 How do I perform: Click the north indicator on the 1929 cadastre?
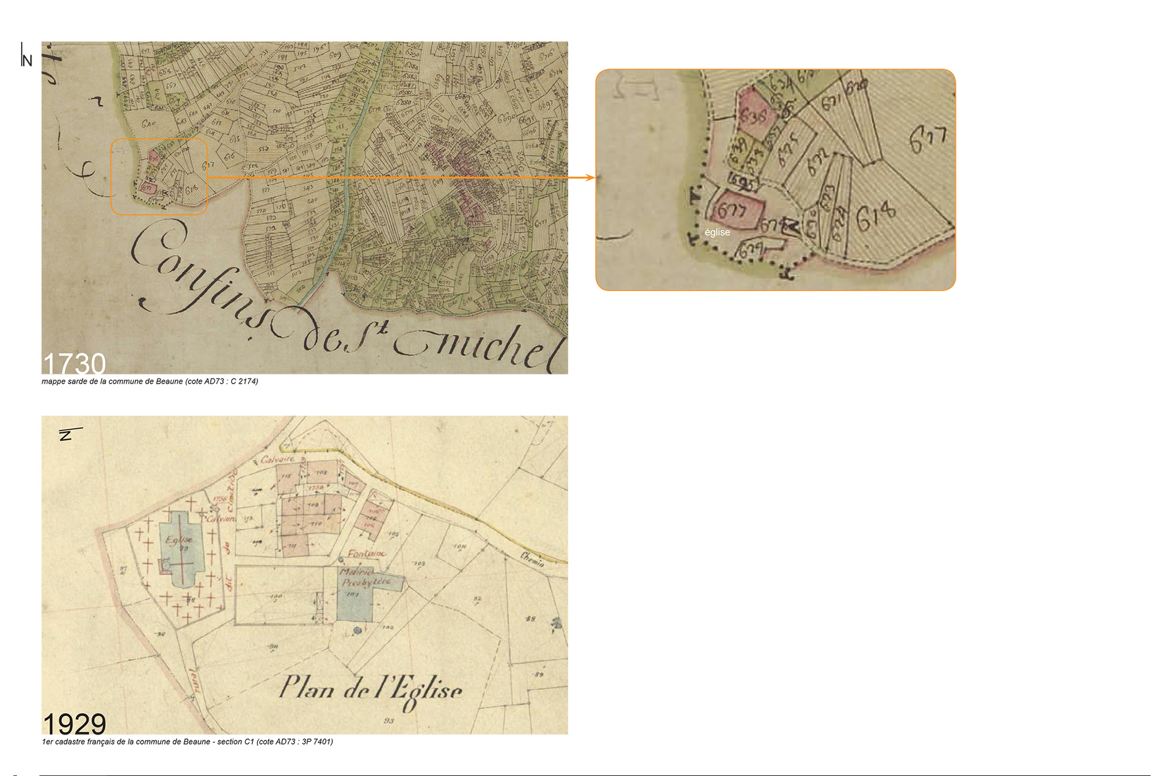(x=68, y=434)
